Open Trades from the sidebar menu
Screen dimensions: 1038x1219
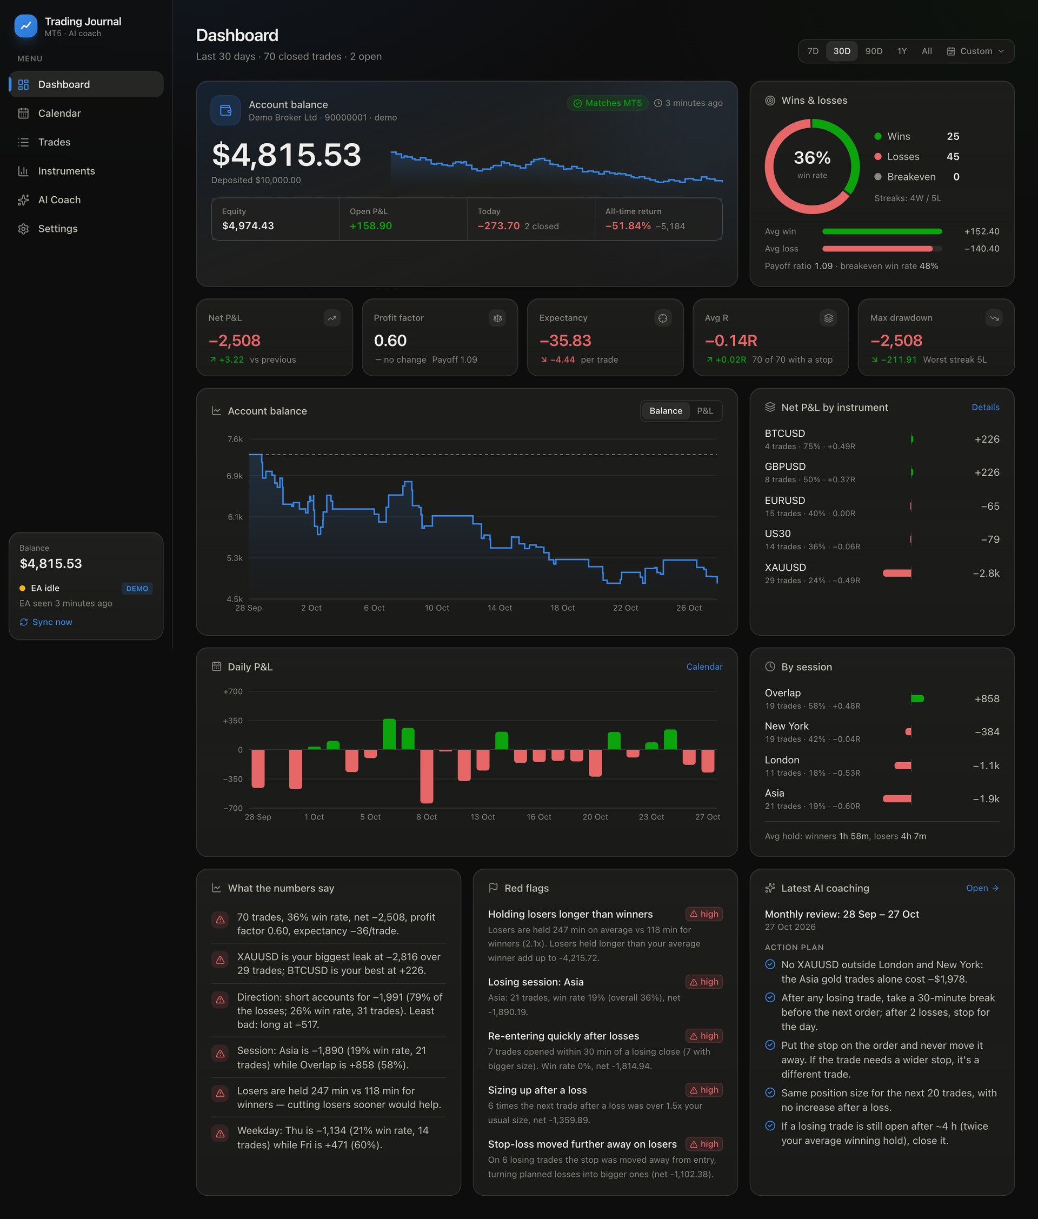pos(86,142)
